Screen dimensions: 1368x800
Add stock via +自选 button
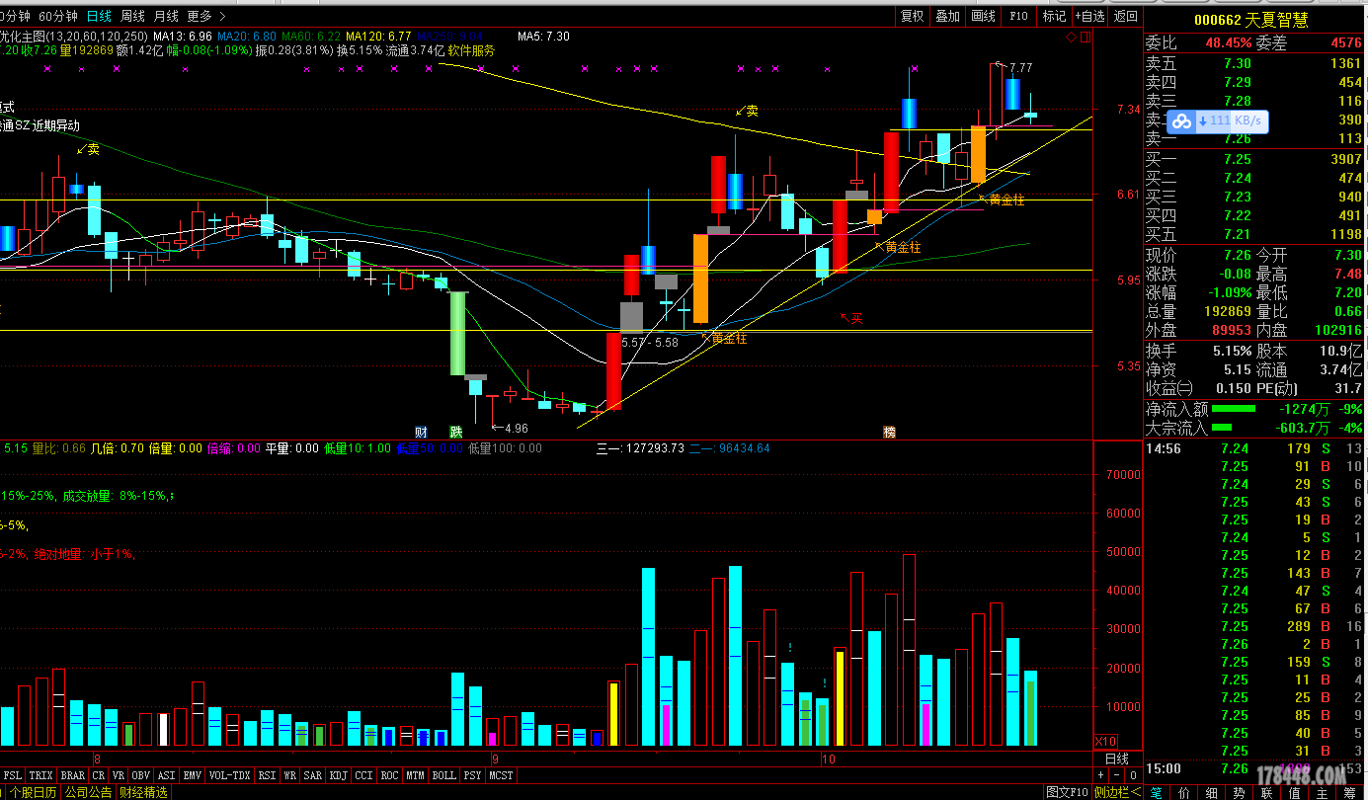pos(1088,16)
